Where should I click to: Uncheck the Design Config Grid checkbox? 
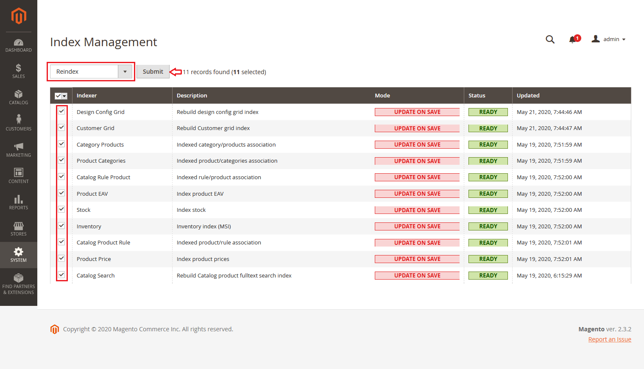click(x=61, y=111)
